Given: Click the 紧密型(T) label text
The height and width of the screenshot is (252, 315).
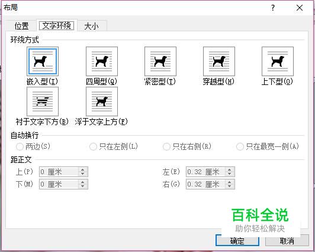Looking at the screenshot, I should pos(160,81).
